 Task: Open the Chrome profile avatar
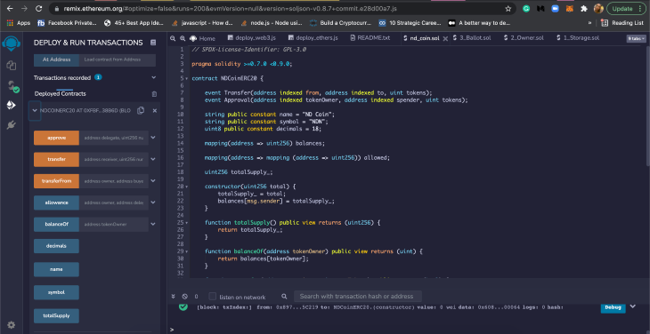pyautogui.click(x=598, y=8)
